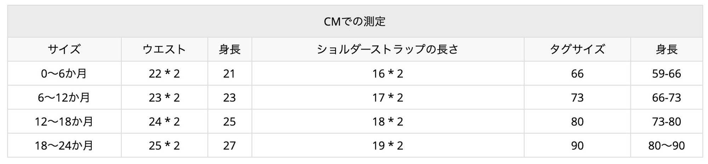The height and width of the screenshot is (164, 708).
Task: Select length value 27 cell
Action: coord(229,146)
